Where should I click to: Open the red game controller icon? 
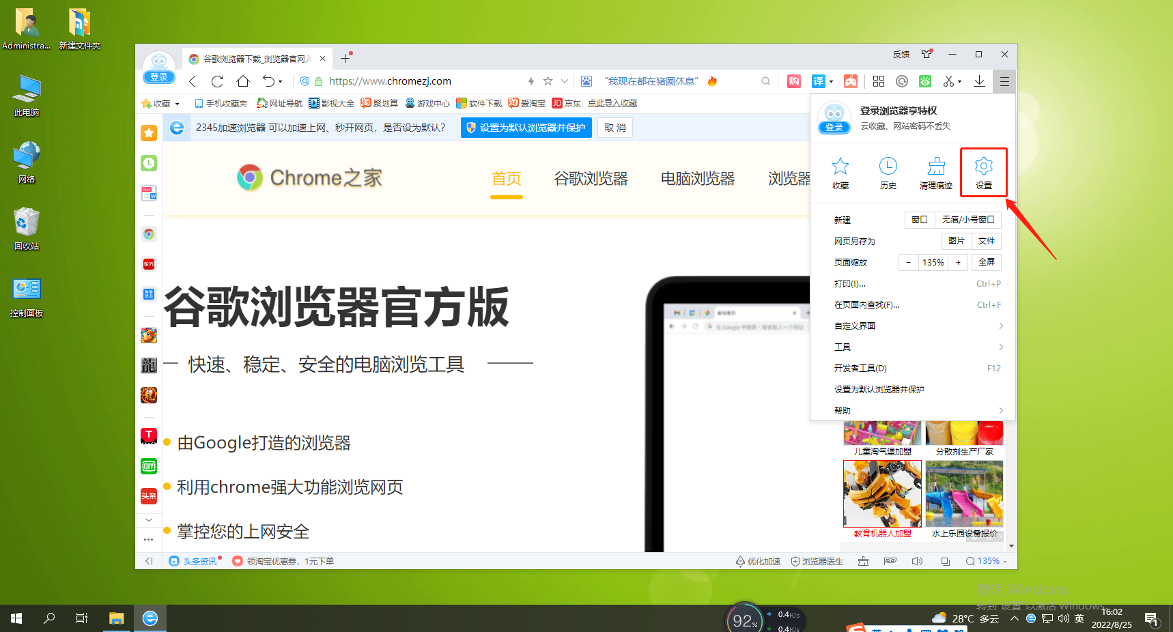(x=851, y=81)
